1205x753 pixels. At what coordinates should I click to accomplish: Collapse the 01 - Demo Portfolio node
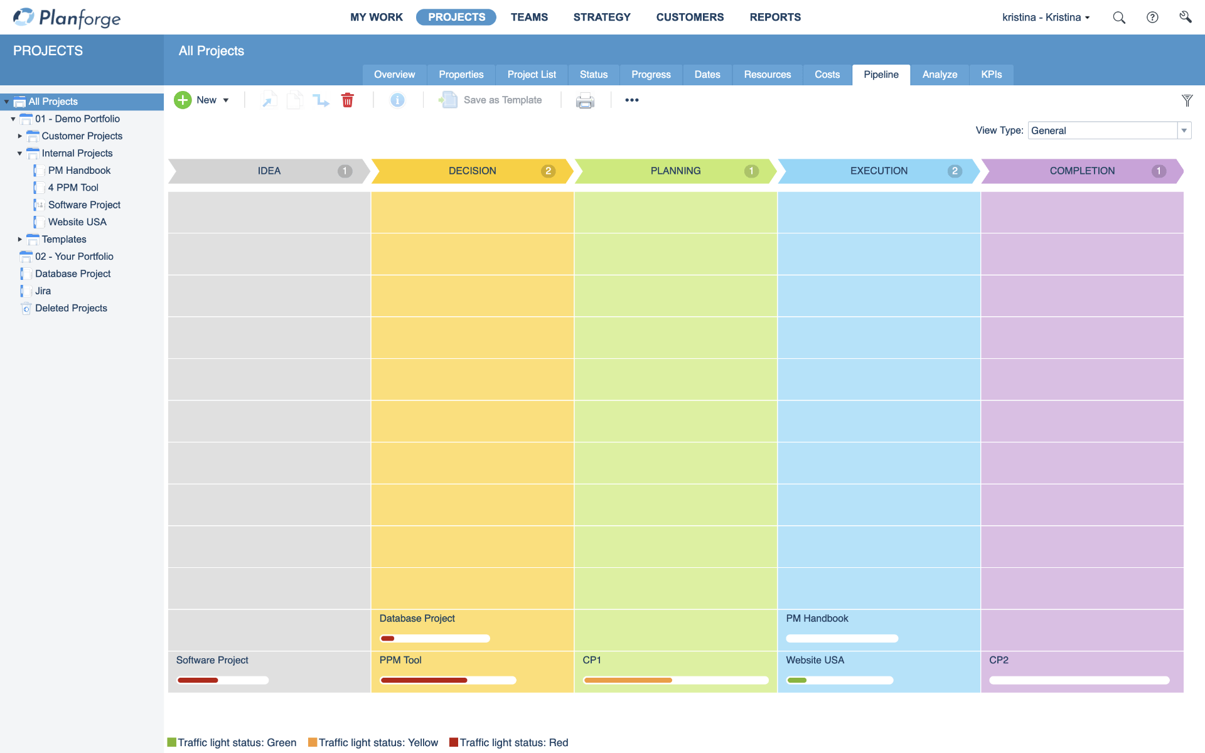(x=13, y=119)
